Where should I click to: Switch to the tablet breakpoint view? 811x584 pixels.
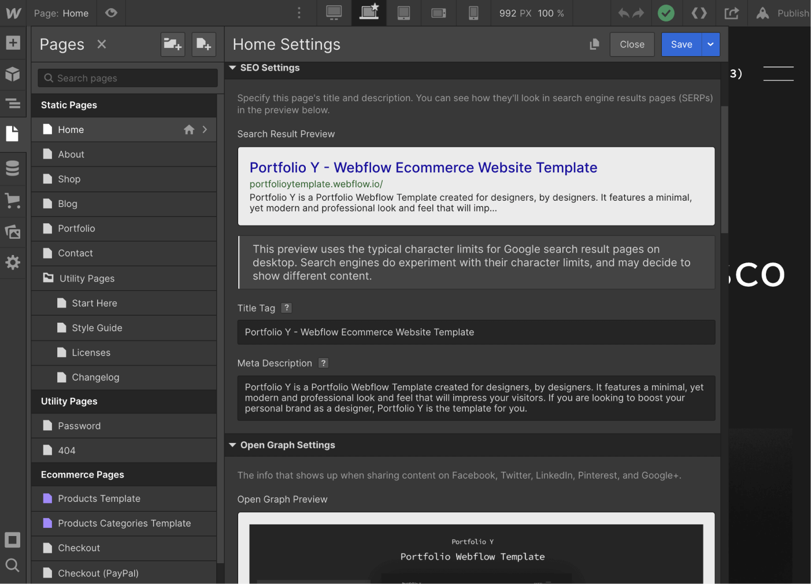click(404, 13)
